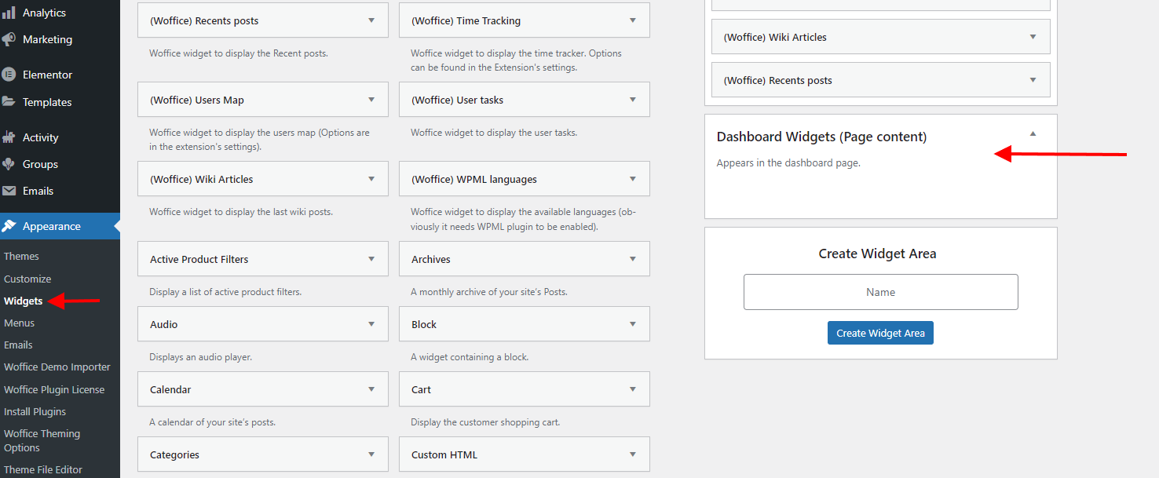Click the Activity sidebar icon
This screenshot has width=1159, height=478.
click(9, 137)
